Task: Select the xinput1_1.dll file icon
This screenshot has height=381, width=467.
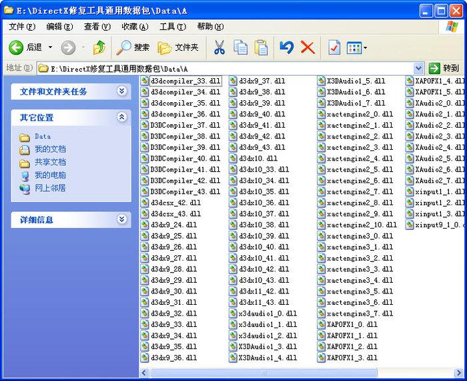Action: click(x=410, y=192)
